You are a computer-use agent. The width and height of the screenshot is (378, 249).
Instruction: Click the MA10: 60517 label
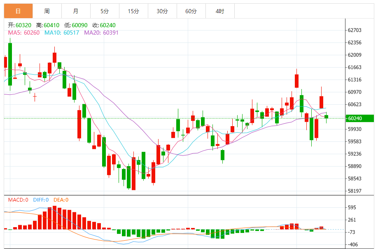(x=62, y=33)
